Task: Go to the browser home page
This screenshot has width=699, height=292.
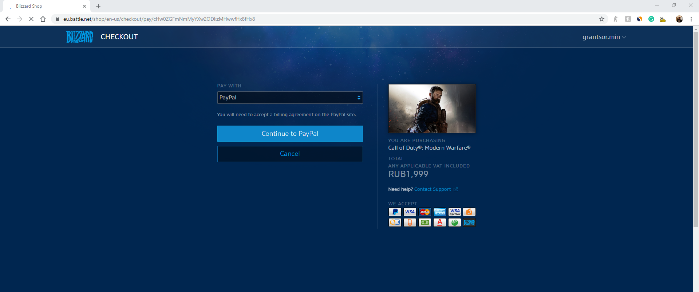Action: [43, 19]
